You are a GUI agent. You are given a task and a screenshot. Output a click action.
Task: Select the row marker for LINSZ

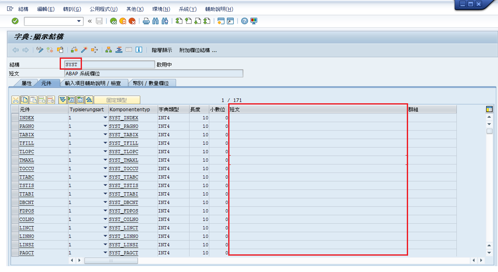[x=15, y=245]
